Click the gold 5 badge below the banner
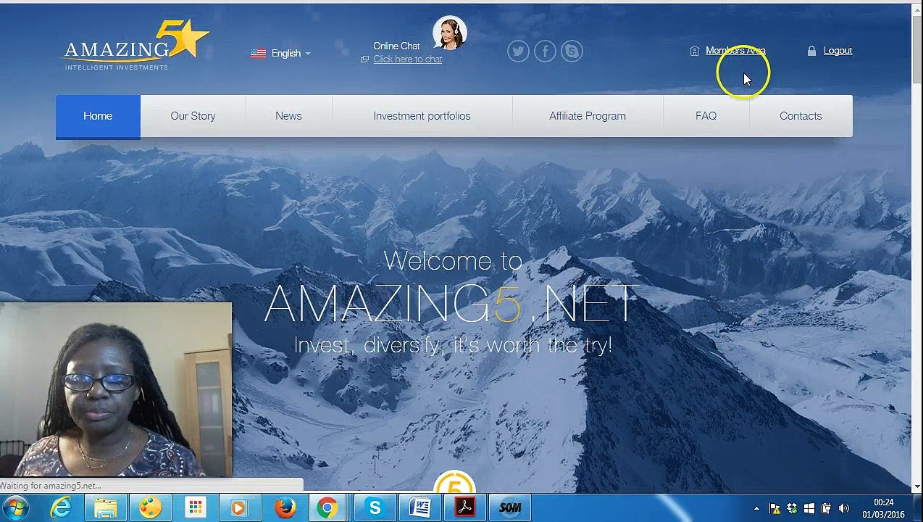The width and height of the screenshot is (923, 522). click(454, 483)
